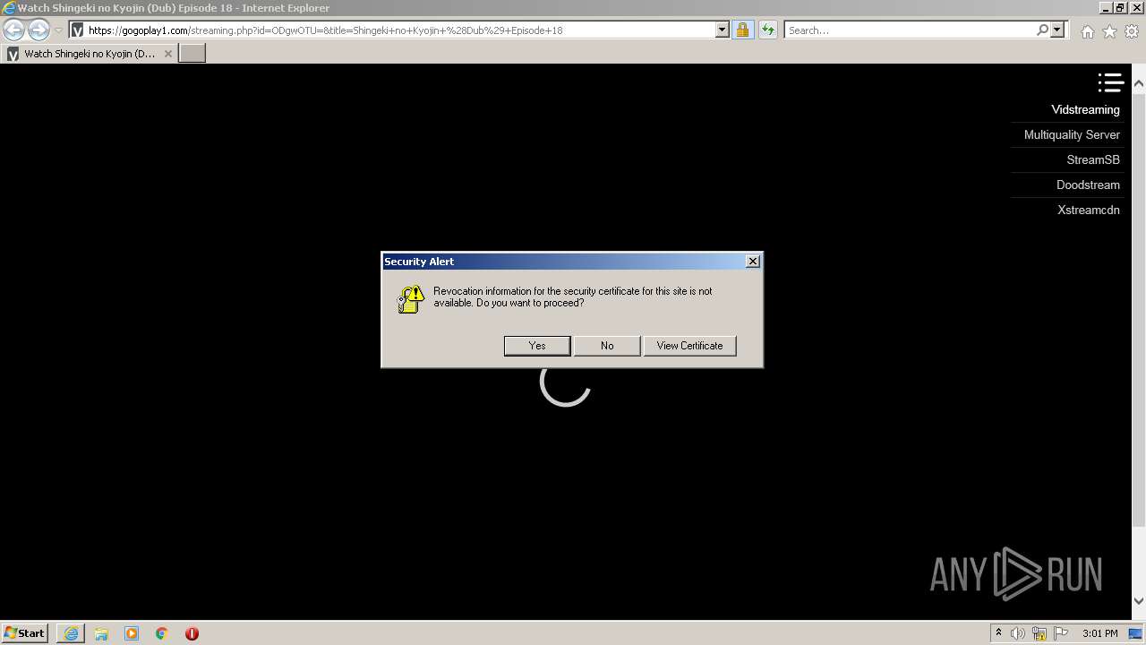
Task: Open Google Chrome taskbar icon
Action: point(162,633)
